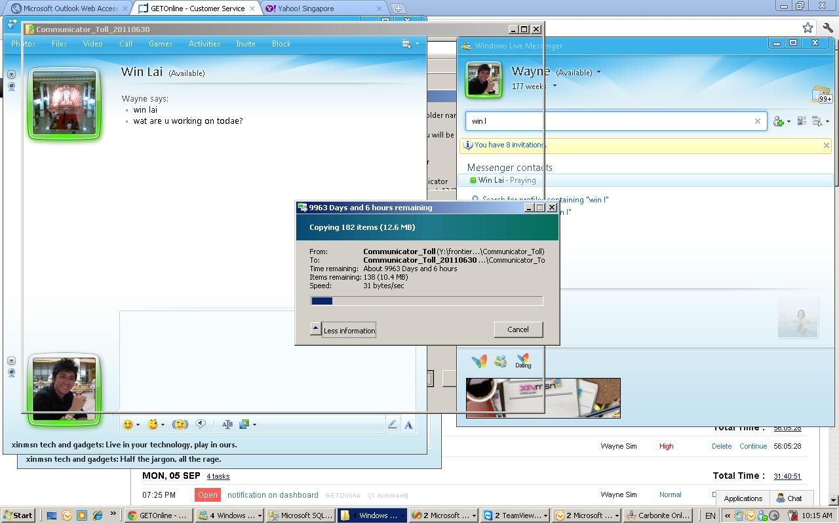
Task: Click the Continue link for the High priority task
Action: (753, 446)
